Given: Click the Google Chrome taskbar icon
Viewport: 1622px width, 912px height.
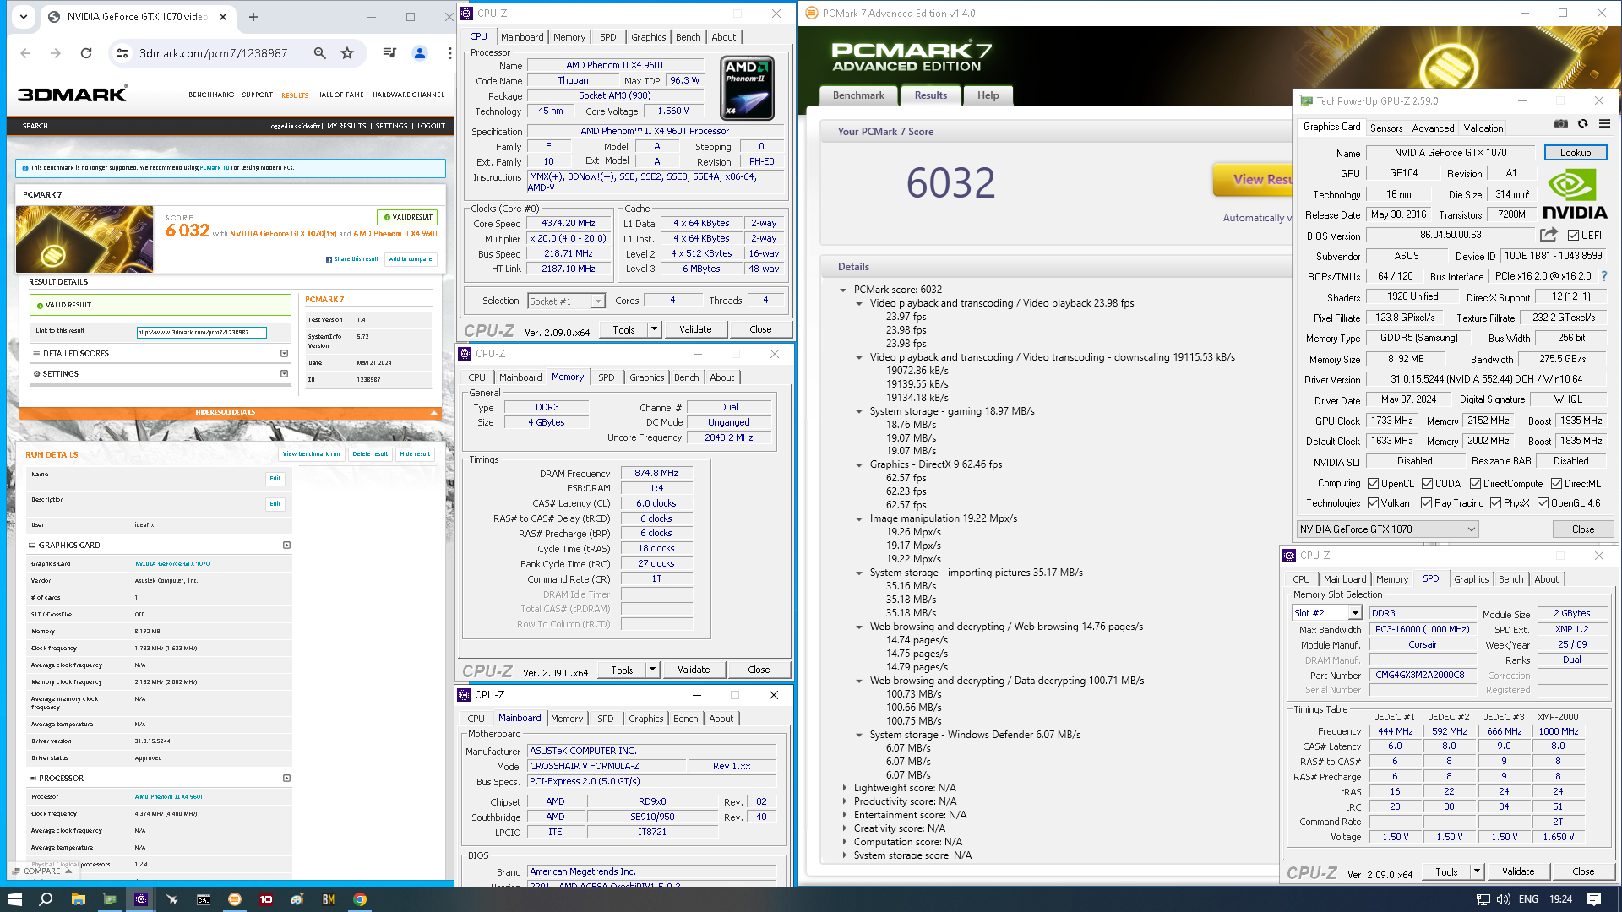Looking at the screenshot, I should 360,899.
